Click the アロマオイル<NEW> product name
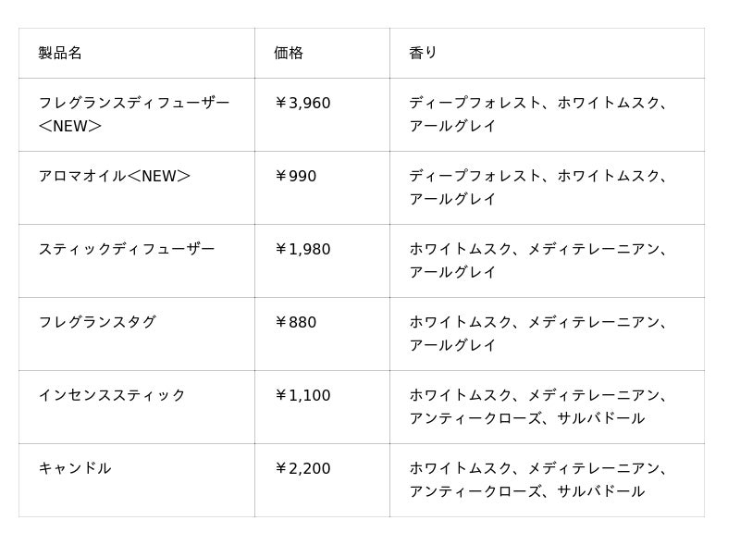The width and height of the screenshot is (740, 545). pos(114,176)
